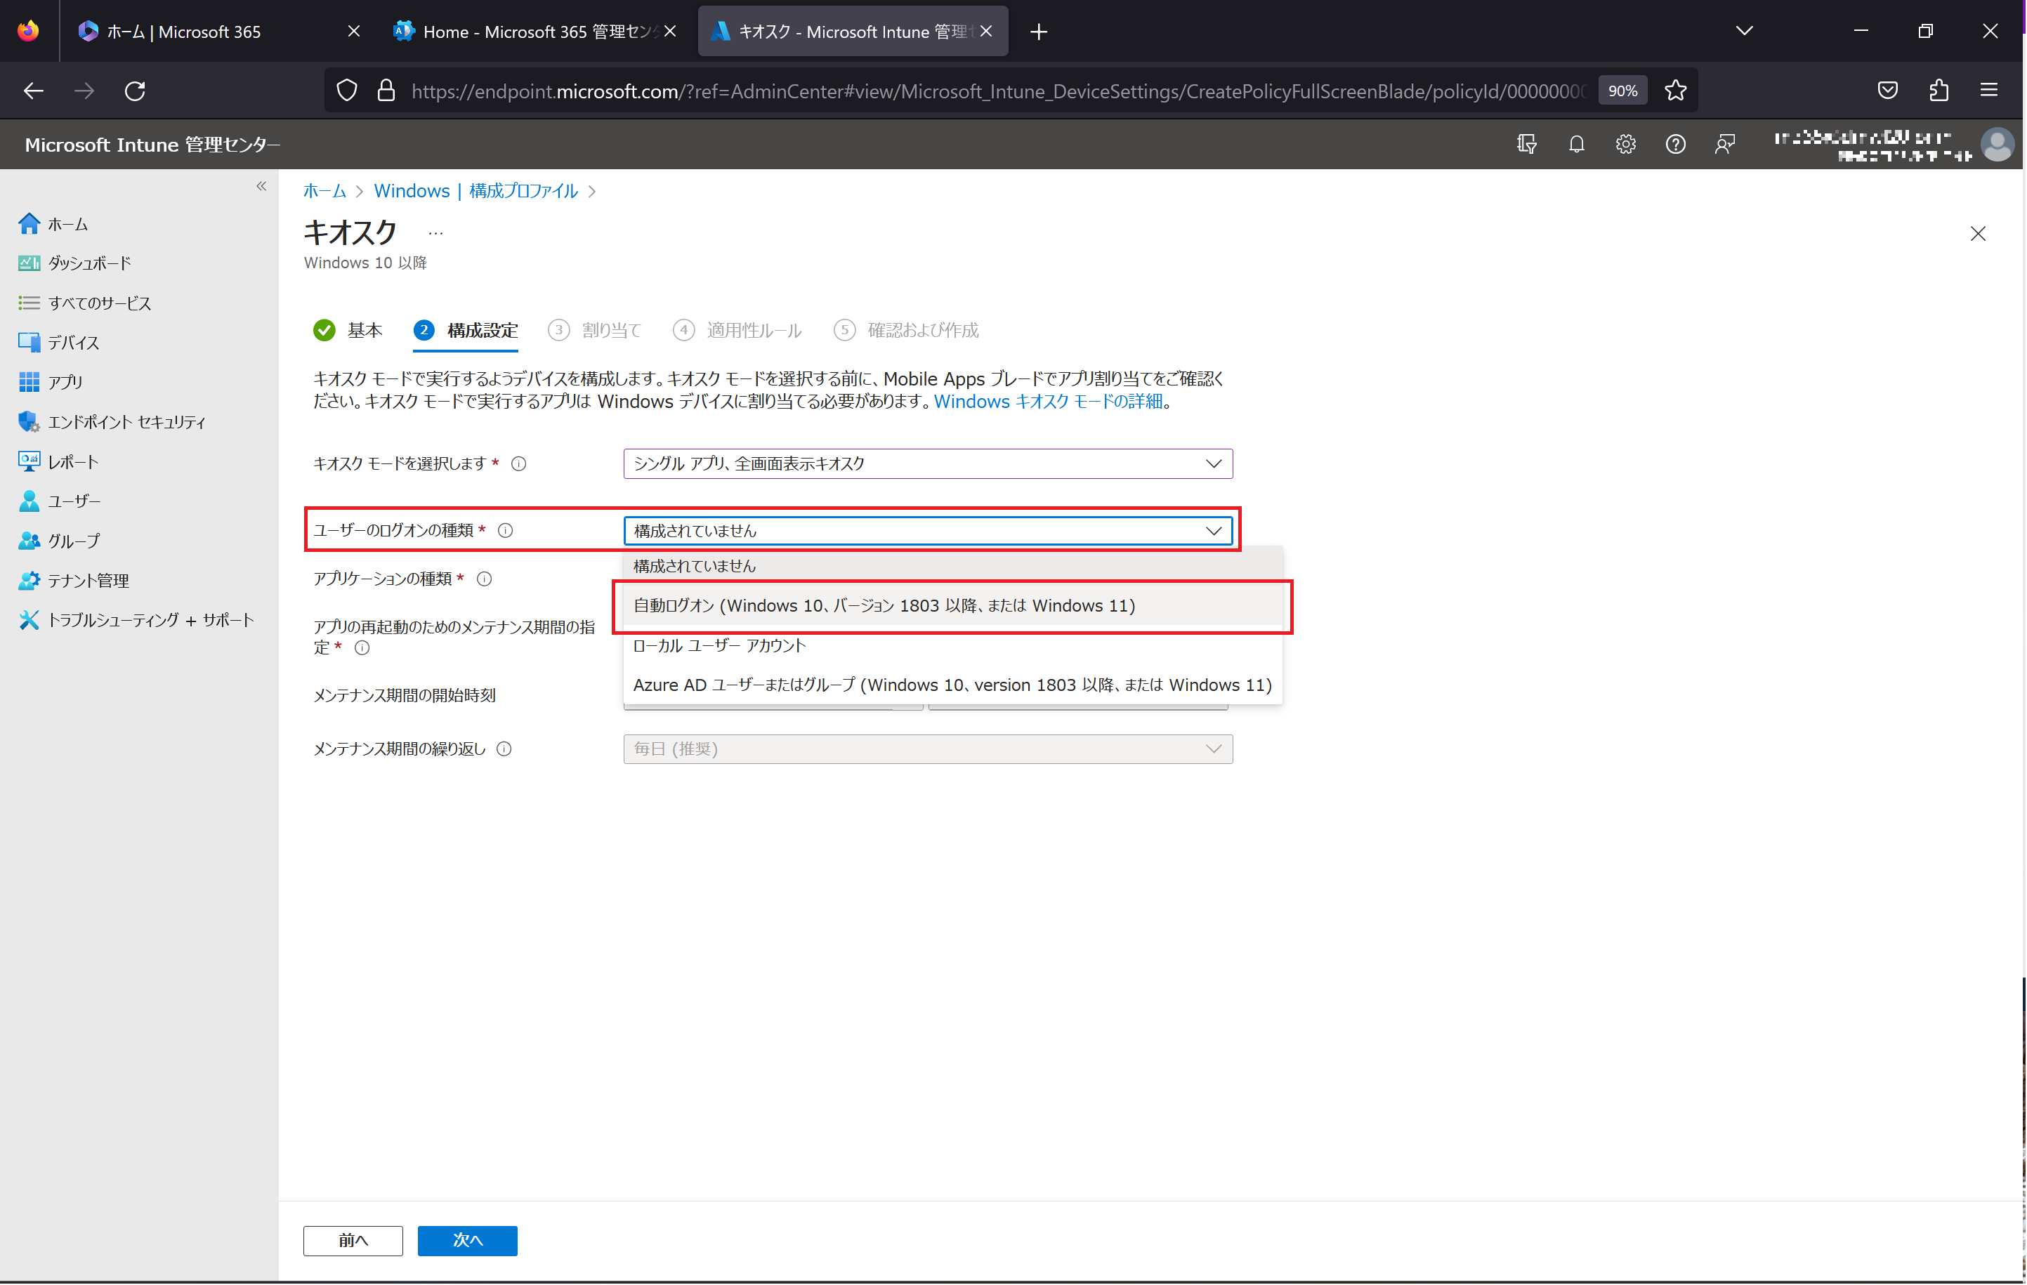Viewport: 2027px width, 1285px height.
Task: Go back in the browser
Action: point(34,90)
